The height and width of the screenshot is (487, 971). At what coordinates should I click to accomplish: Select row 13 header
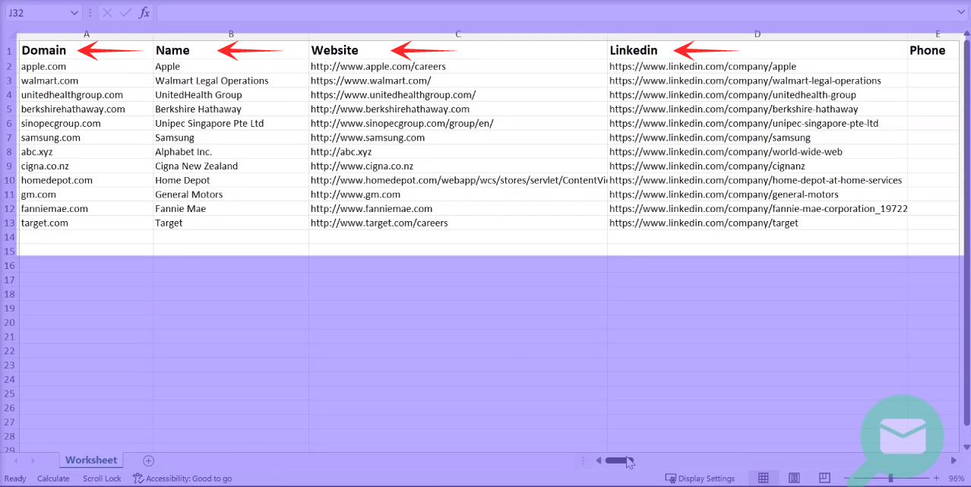tap(10, 223)
